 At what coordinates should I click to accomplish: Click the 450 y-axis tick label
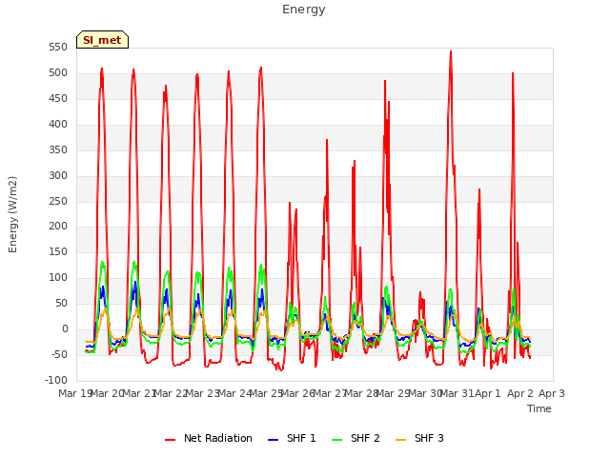click(58, 99)
